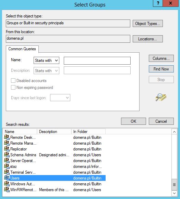The image size is (180, 199).
Task: Select the 'Schema Admins' result row
Action: coord(55,155)
